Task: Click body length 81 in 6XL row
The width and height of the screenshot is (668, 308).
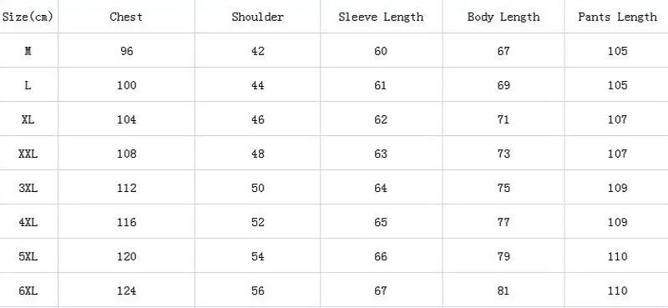Action: pyautogui.click(x=504, y=291)
